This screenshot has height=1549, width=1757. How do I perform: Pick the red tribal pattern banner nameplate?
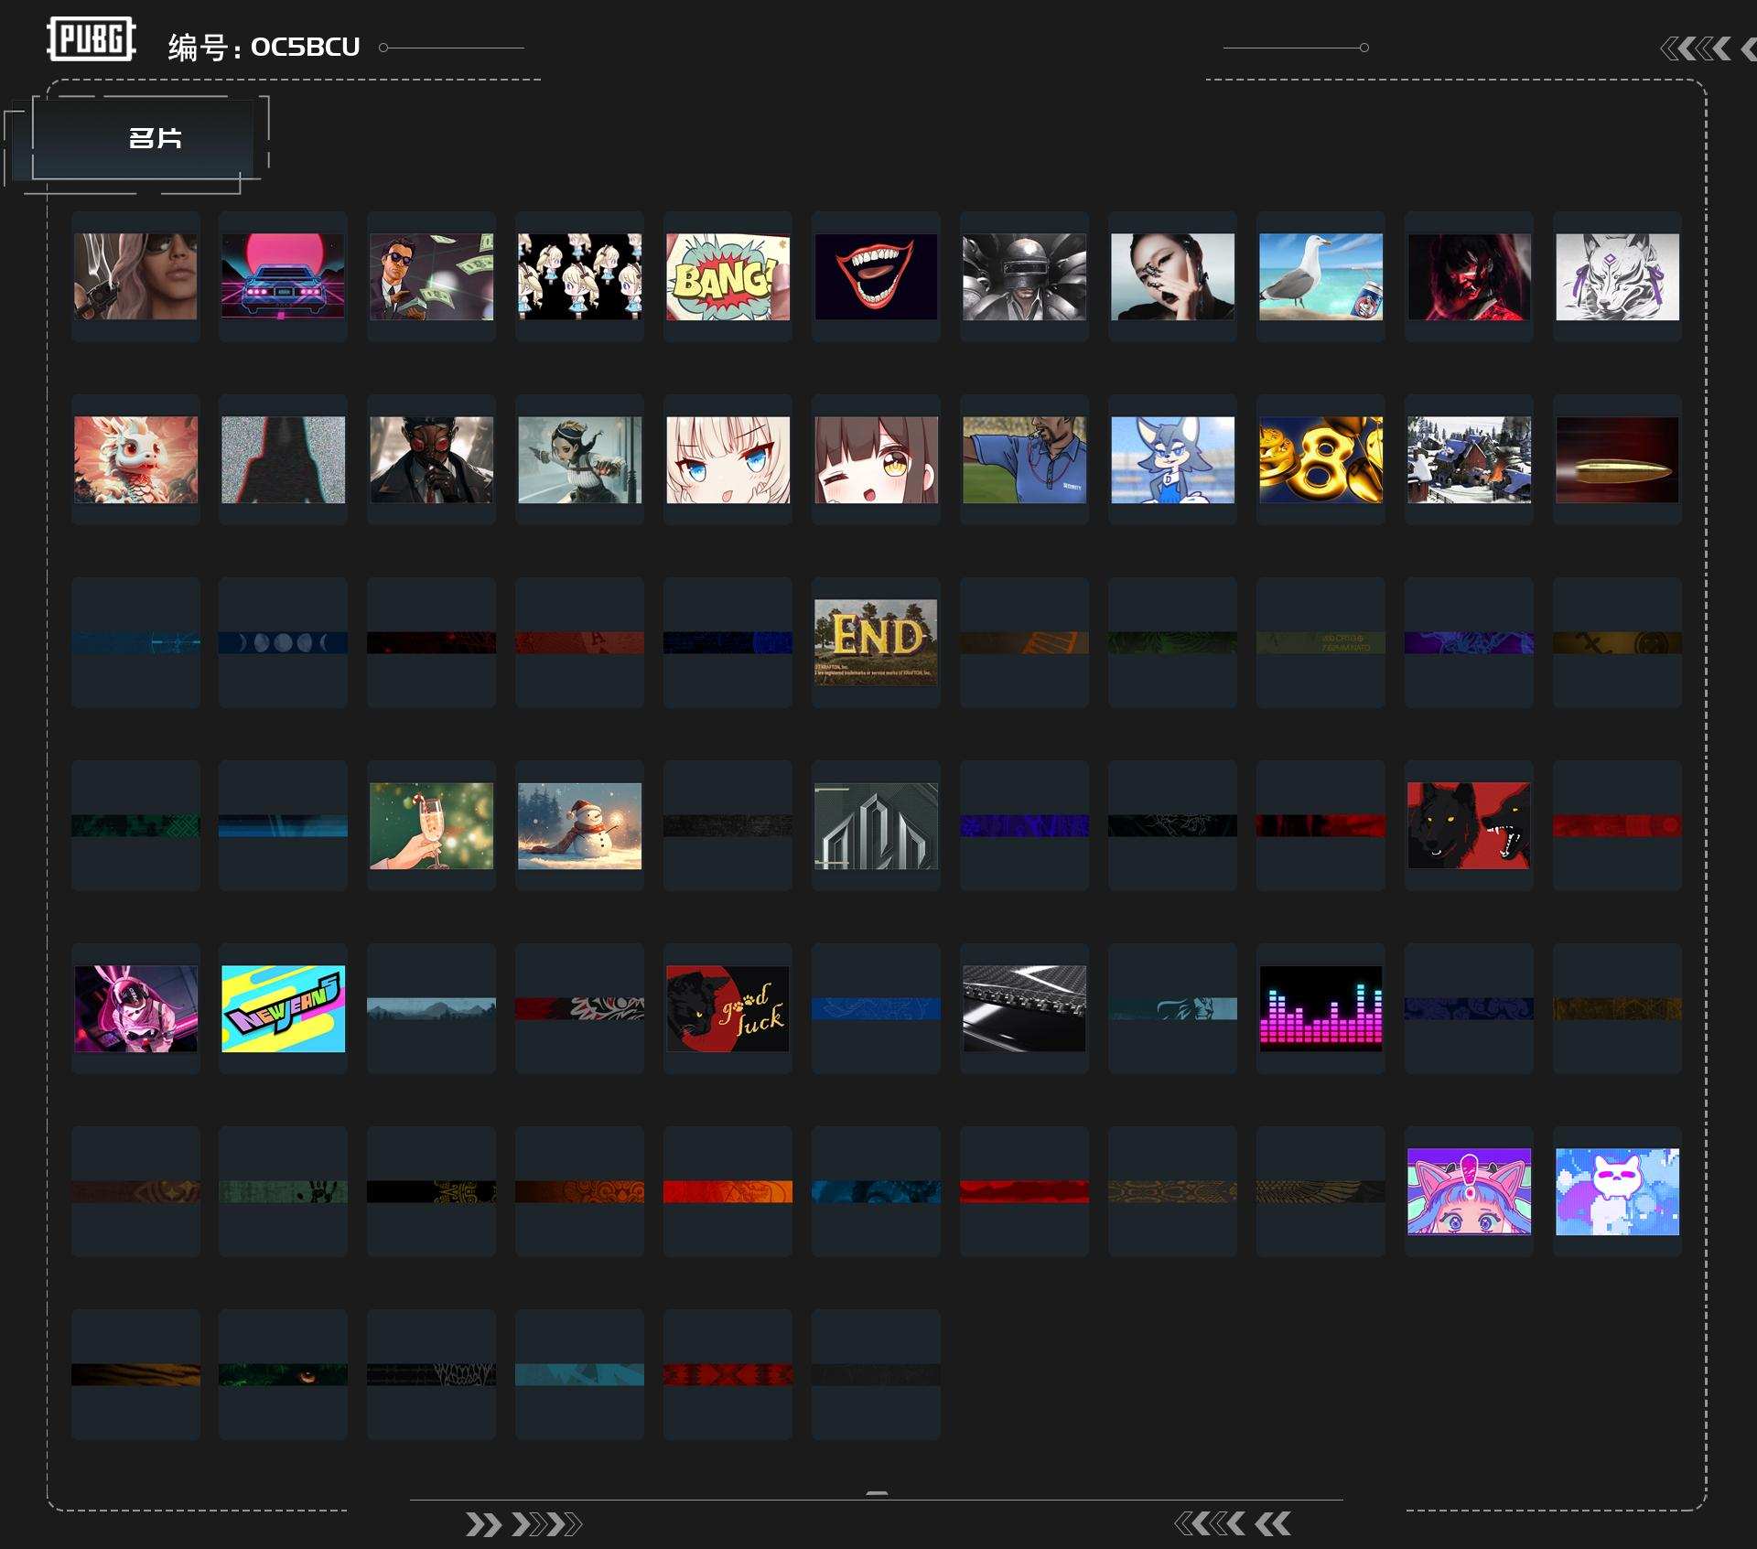(x=728, y=1374)
